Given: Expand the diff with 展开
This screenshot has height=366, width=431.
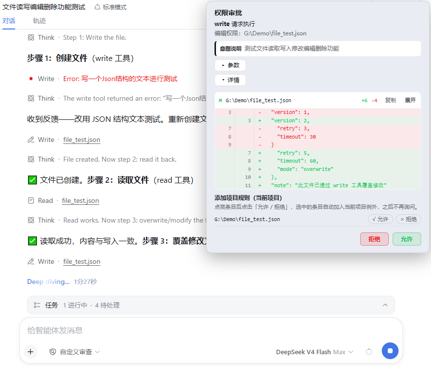Looking at the screenshot, I should tap(410, 100).
